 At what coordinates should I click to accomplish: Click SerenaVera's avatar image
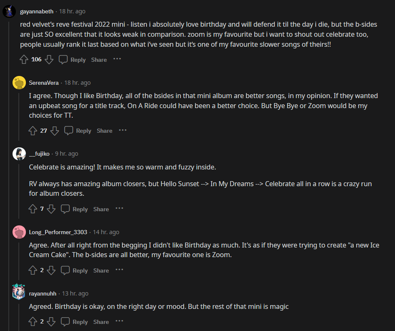(x=19, y=83)
